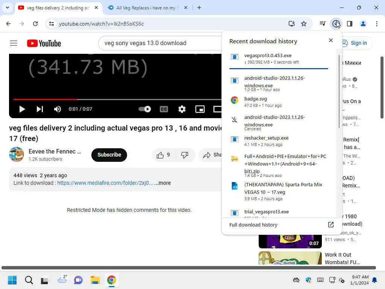Reload the current page
This screenshot has width=385, height=289.
click(35, 24)
